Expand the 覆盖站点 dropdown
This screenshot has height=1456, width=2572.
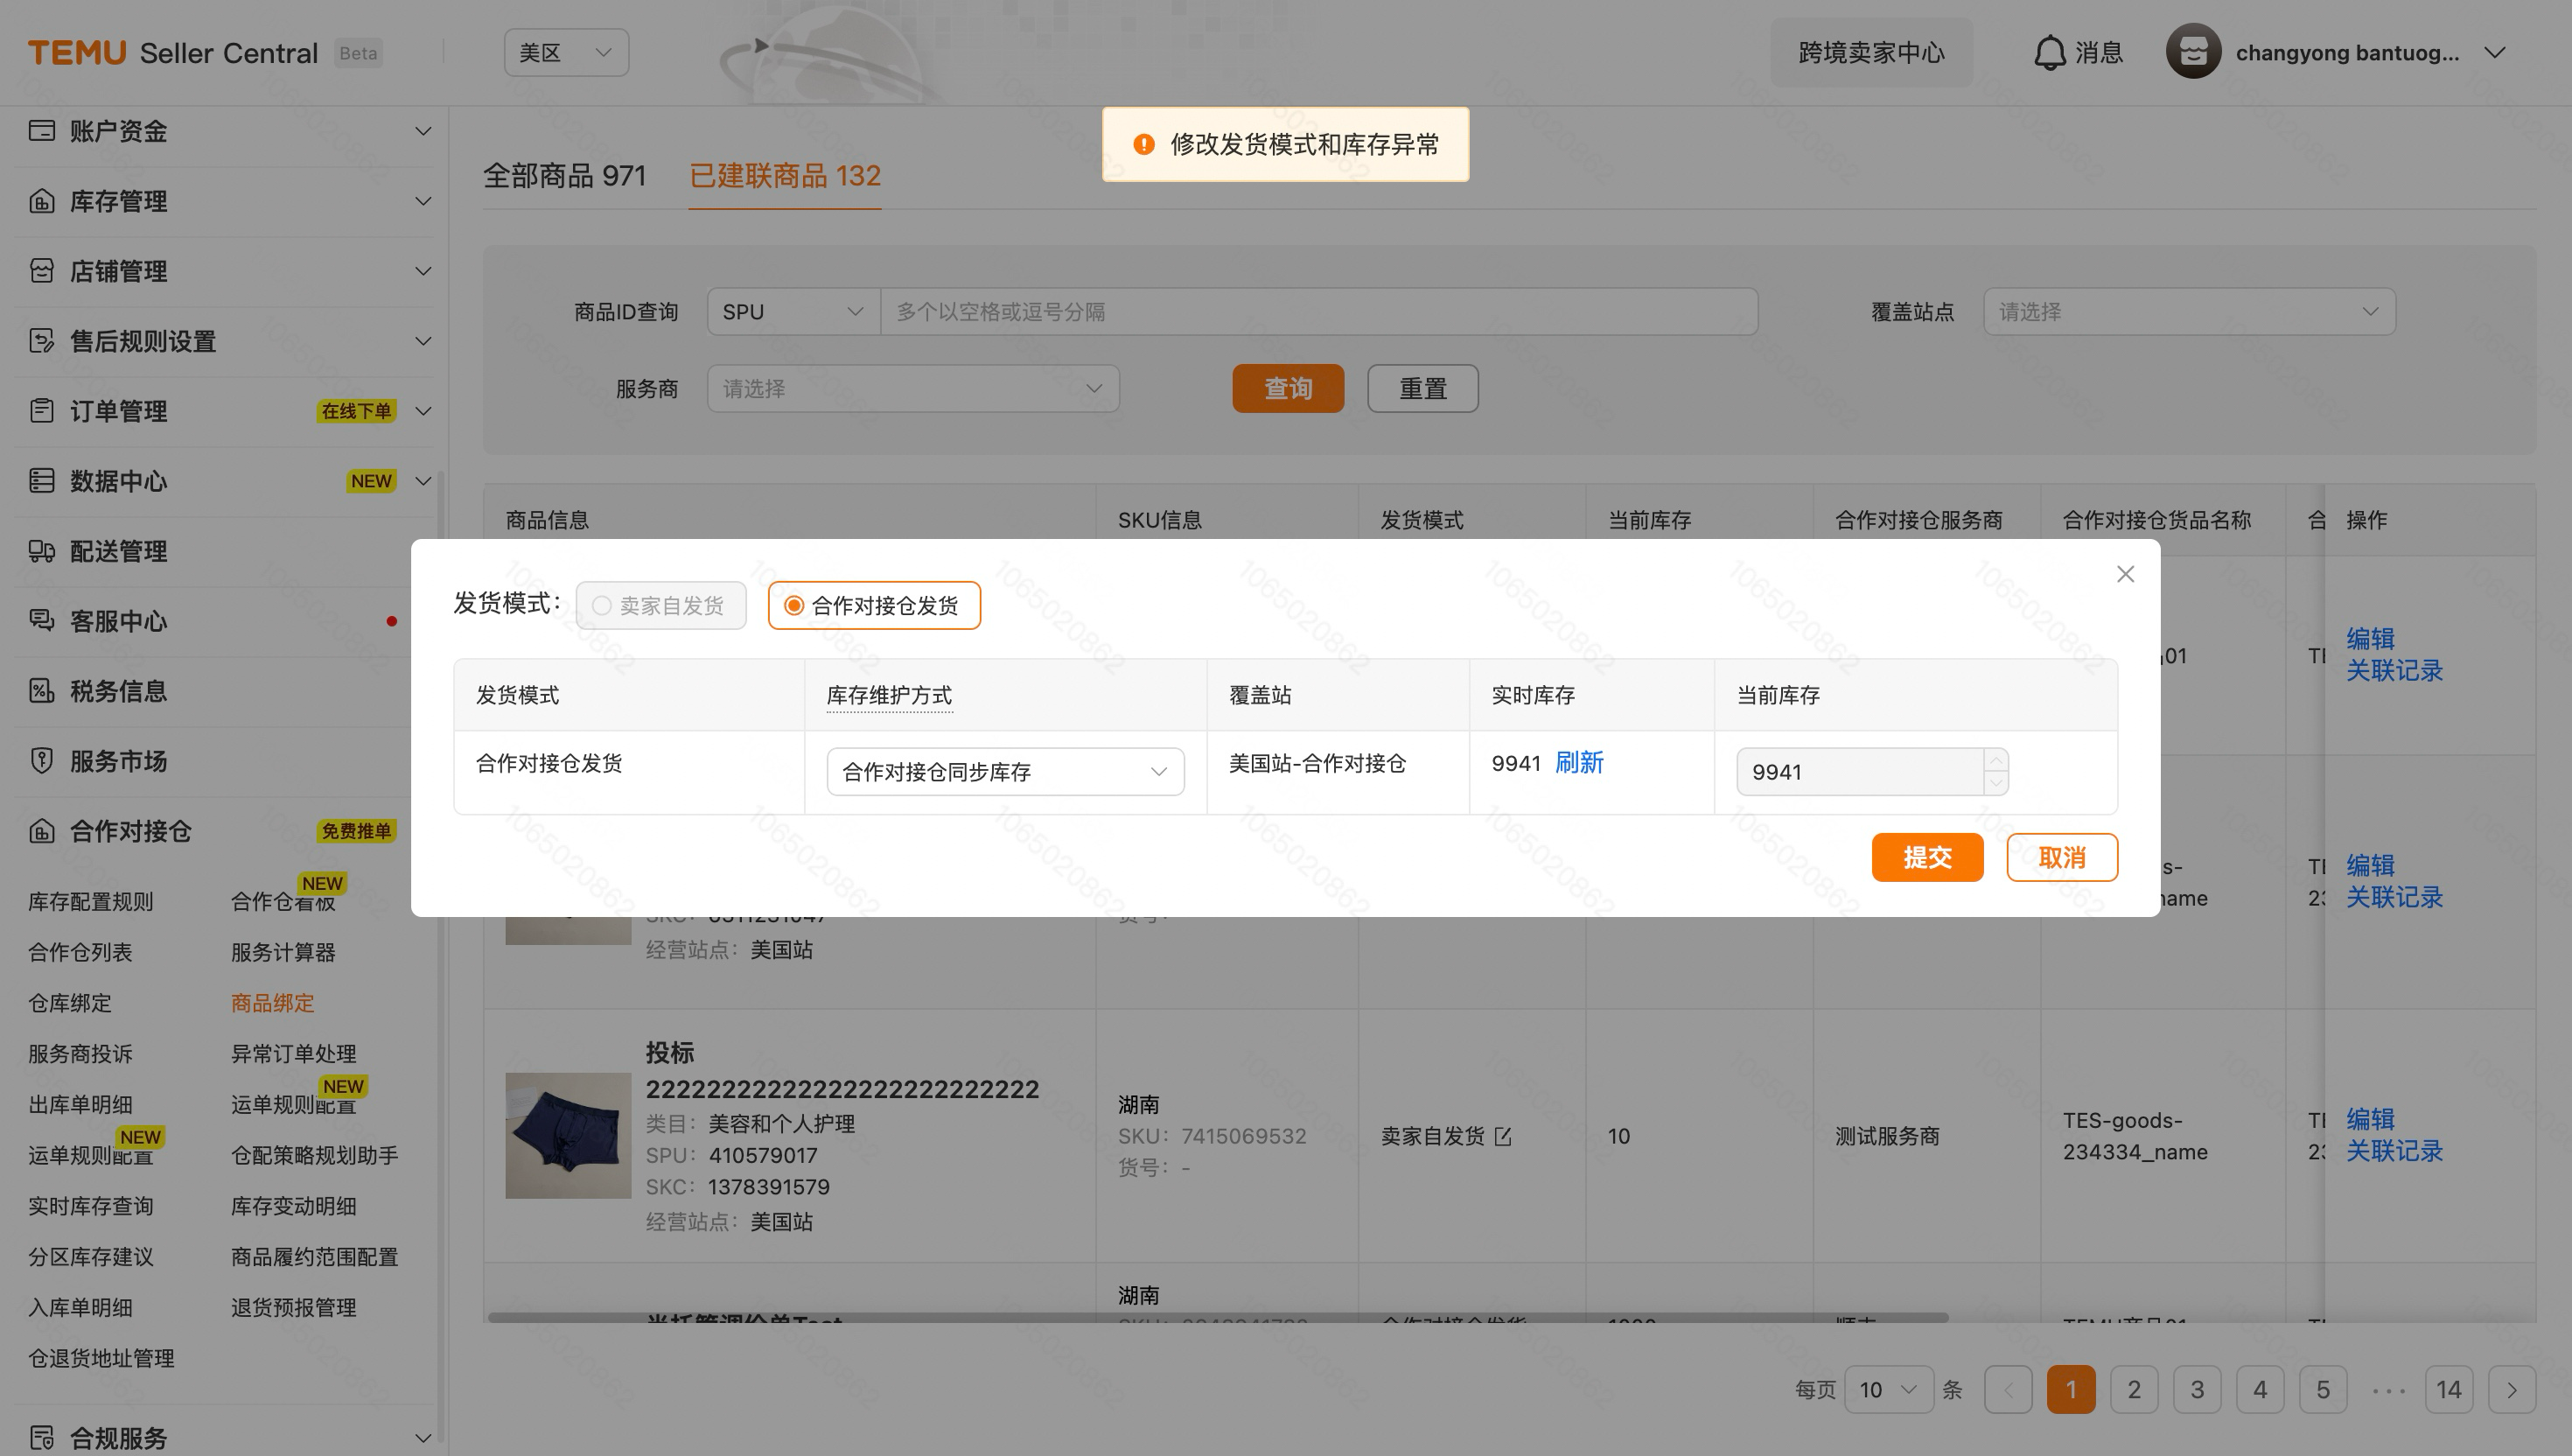[x=2188, y=311]
